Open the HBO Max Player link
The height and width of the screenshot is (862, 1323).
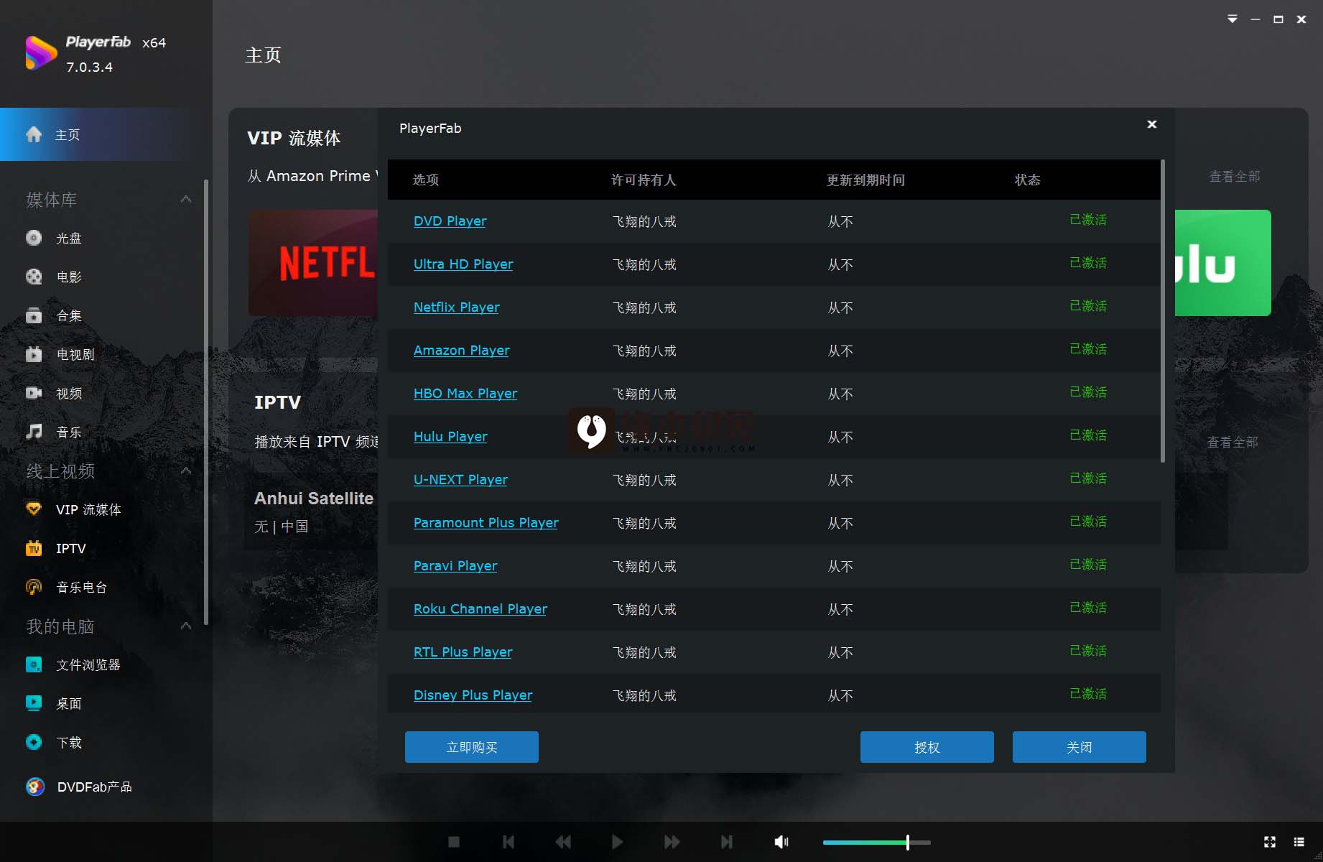[465, 394]
